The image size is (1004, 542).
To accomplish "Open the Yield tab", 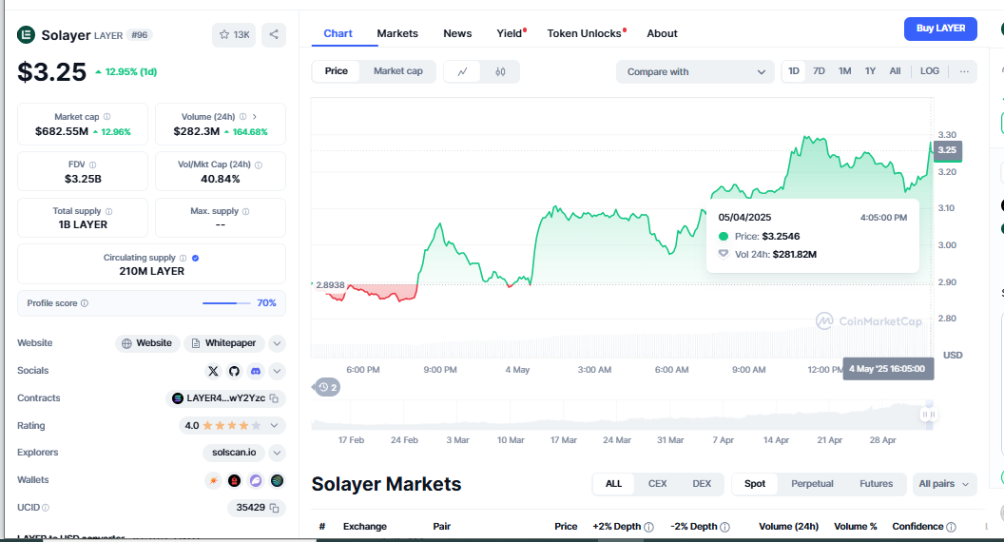I will tap(511, 33).
